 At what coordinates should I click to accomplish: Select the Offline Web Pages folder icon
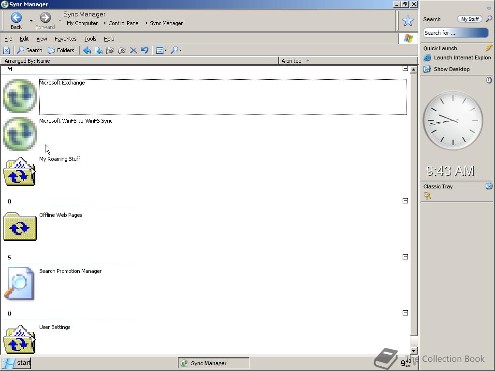20,227
